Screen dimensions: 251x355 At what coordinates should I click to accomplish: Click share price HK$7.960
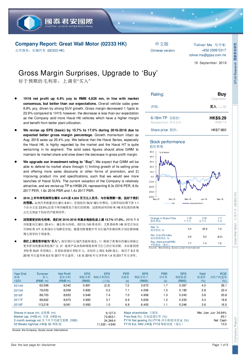[x=219, y=130]
